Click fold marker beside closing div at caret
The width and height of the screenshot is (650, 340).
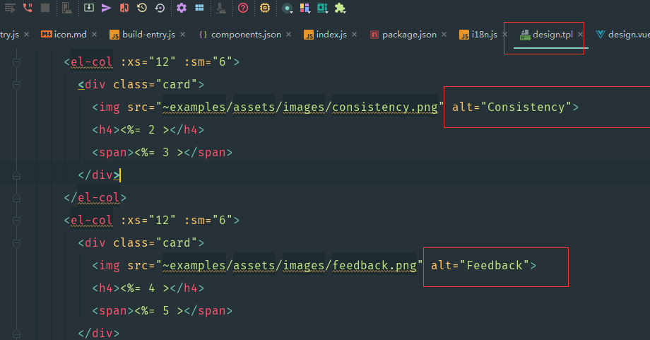(x=16, y=175)
